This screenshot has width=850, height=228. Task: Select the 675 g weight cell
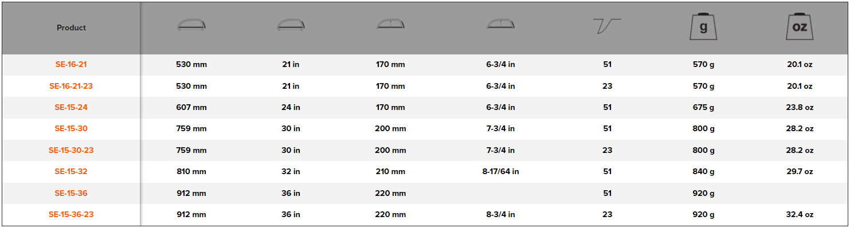point(703,107)
